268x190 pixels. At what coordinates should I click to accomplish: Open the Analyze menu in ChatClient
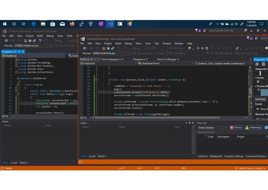167,43
